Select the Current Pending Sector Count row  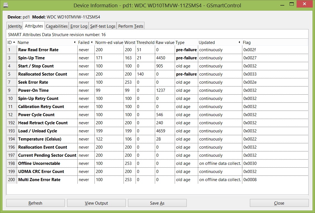pos(157,155)
